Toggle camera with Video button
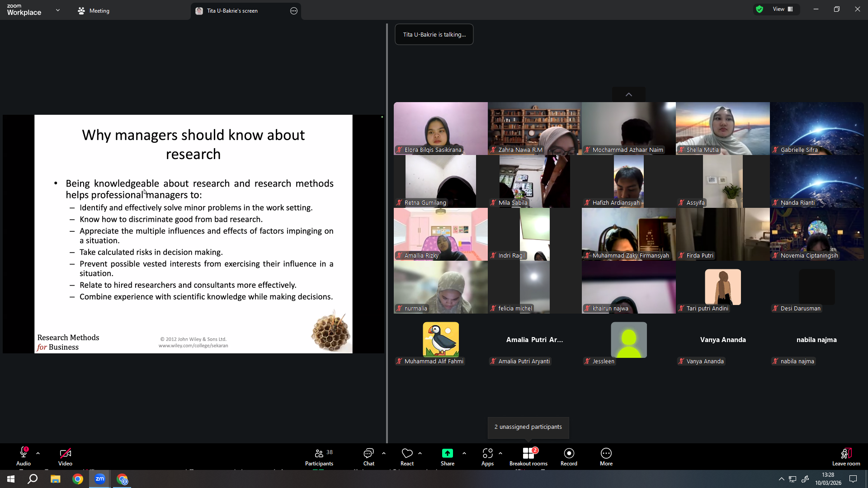This screenshot has height=488, width=868. pyautogui.click(x=65, y=457)
